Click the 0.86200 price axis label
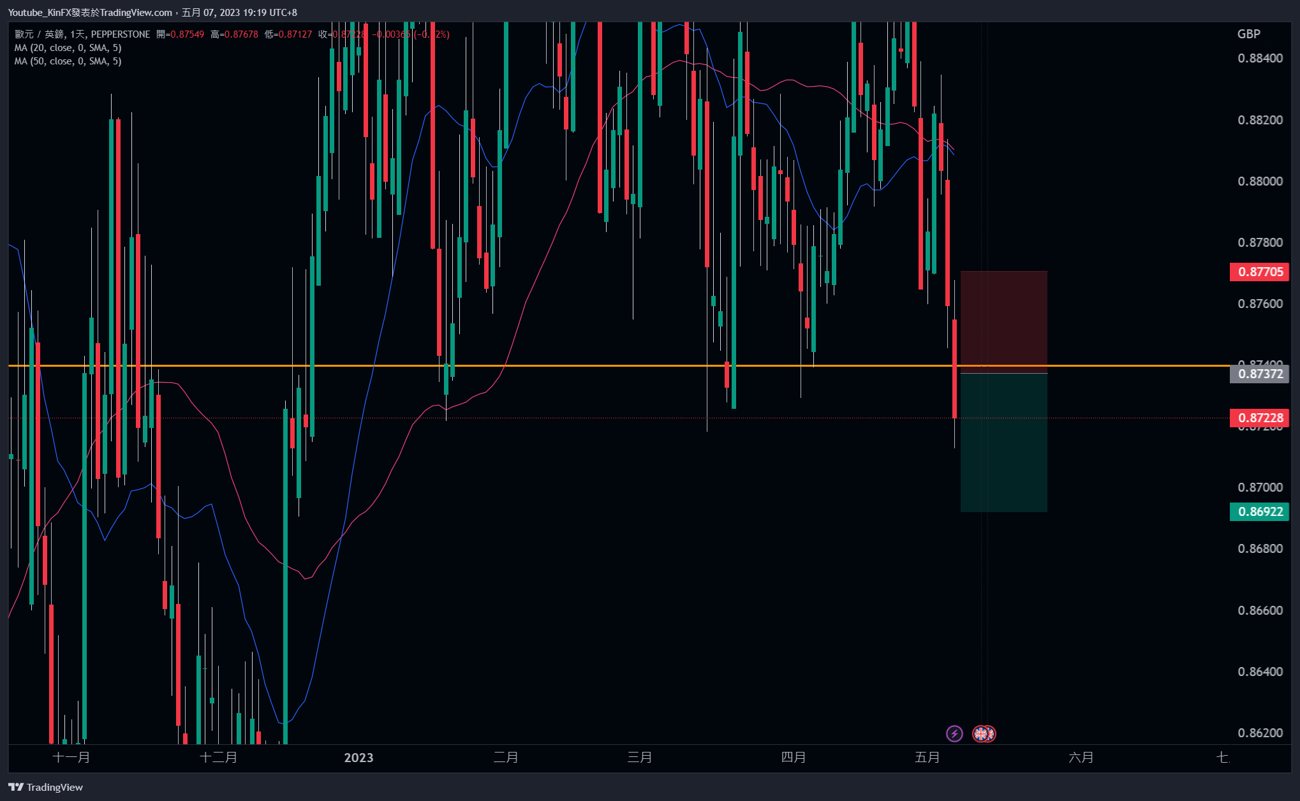The height and width of the screenshot is (801, 1300). pos(1260,733)
